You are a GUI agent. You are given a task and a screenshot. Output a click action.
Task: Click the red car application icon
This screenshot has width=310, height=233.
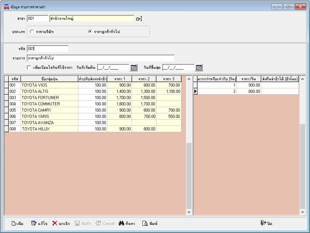(7, 7)
